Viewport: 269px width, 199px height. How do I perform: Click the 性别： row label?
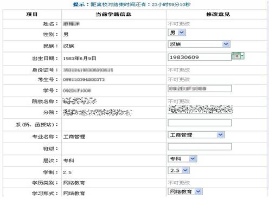[x=50, y=34]
